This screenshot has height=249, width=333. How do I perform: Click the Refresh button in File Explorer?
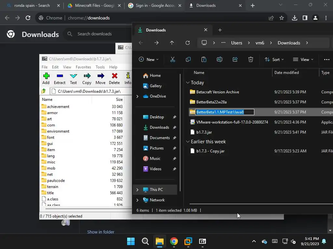pyautogui.click(x=188, y=43)
